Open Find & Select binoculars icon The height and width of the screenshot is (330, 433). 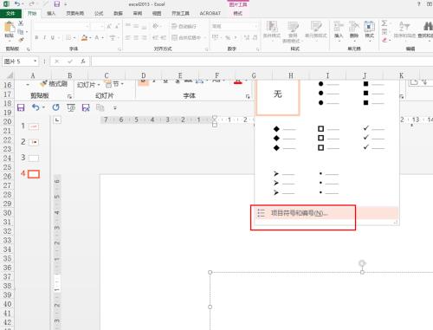pos(428,26)
